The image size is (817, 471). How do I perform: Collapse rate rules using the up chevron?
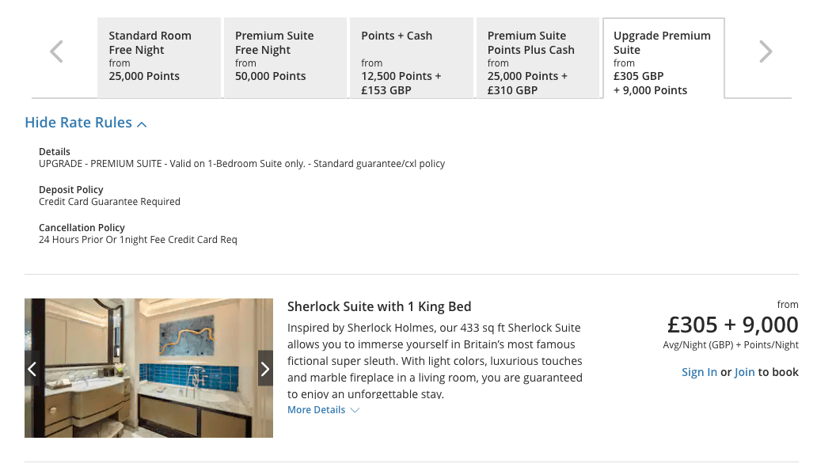[142, 124]
